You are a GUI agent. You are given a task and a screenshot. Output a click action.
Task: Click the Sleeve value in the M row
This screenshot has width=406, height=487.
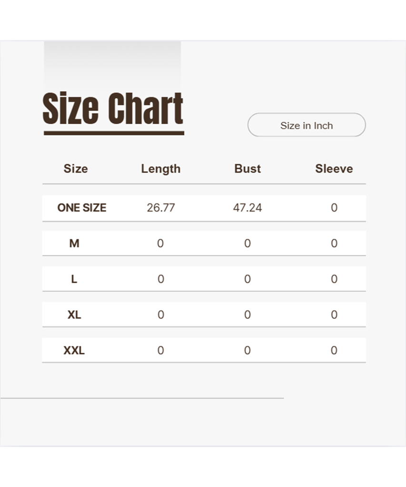(334, 243)
